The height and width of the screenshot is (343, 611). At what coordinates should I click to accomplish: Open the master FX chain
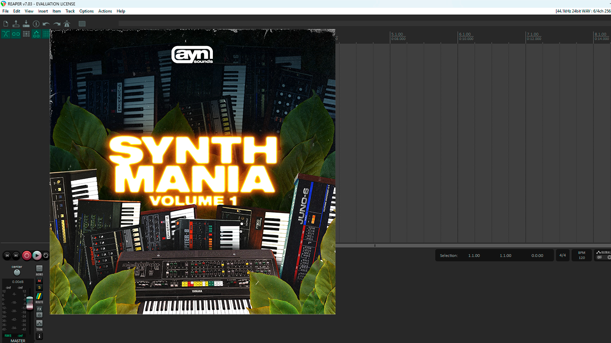pyautogui.click(x=39, y=309)
